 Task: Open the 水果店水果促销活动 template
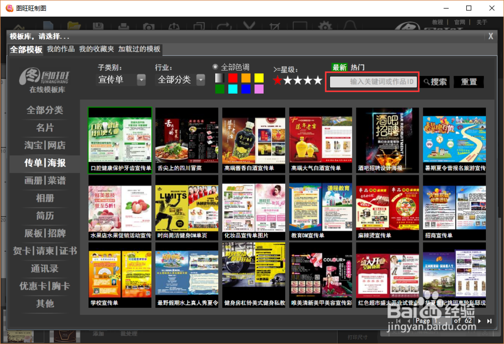click(x=120, y=208)
